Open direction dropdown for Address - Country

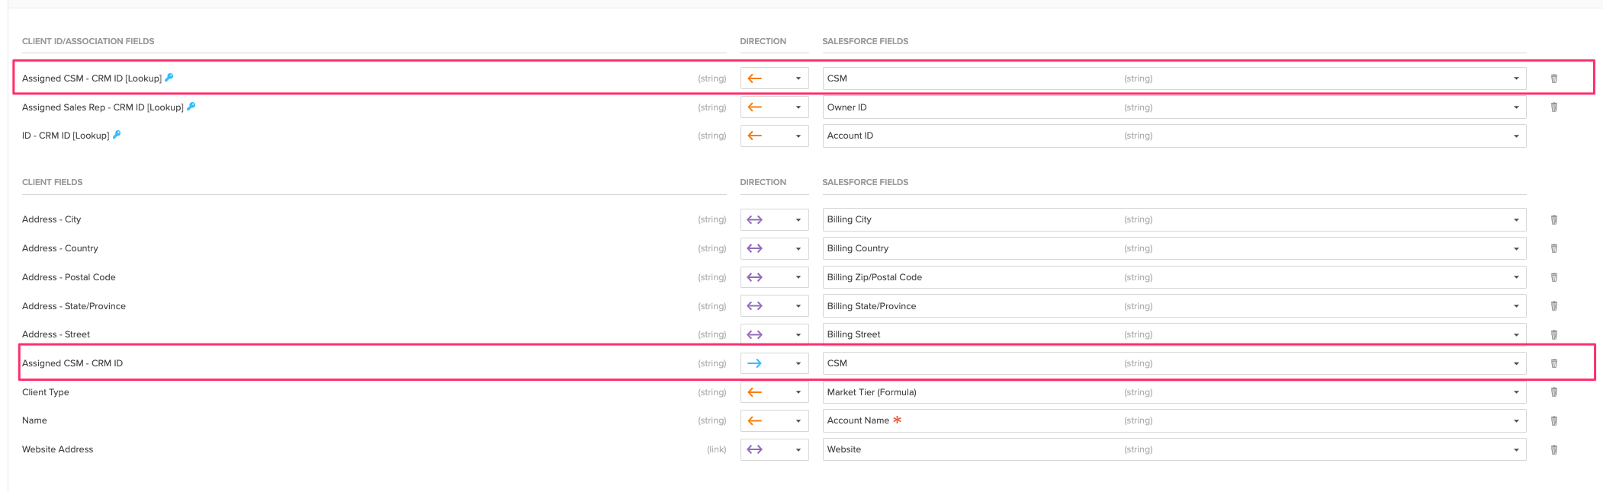pos(774,248)
